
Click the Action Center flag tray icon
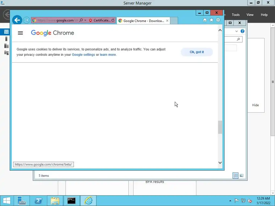pos(237,201)
